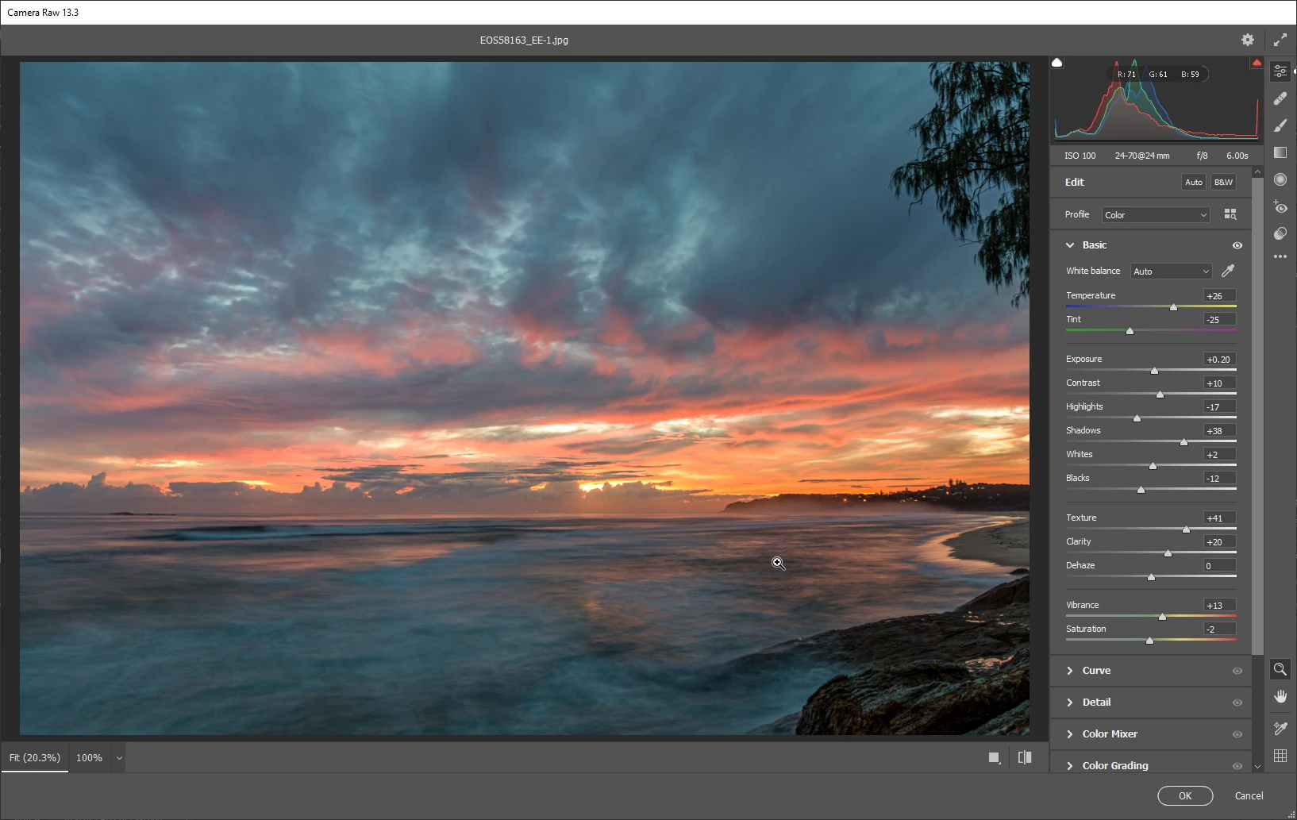Collapse the Basic panel

(1070, 245)
